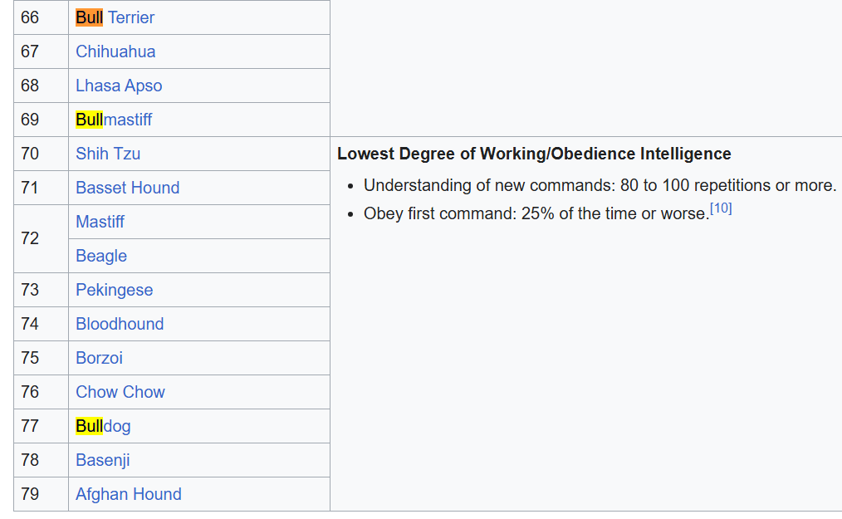Jump to citation footnote 10
This screenshot has width=842, height=519.
721,208
